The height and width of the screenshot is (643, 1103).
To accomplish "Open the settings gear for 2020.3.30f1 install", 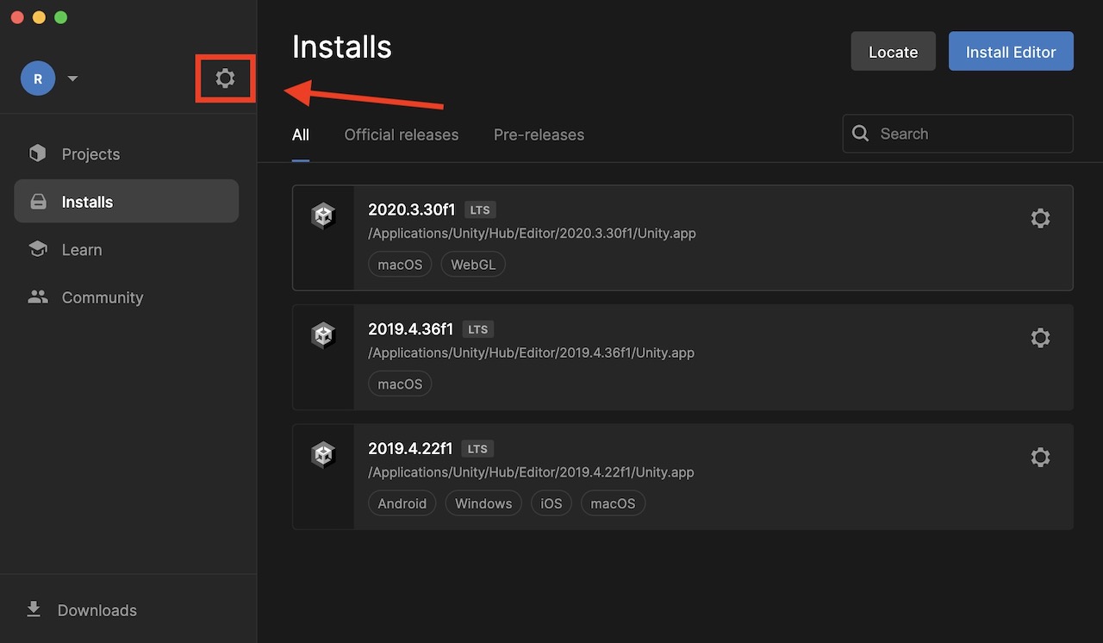I will tap(1040, 218).
